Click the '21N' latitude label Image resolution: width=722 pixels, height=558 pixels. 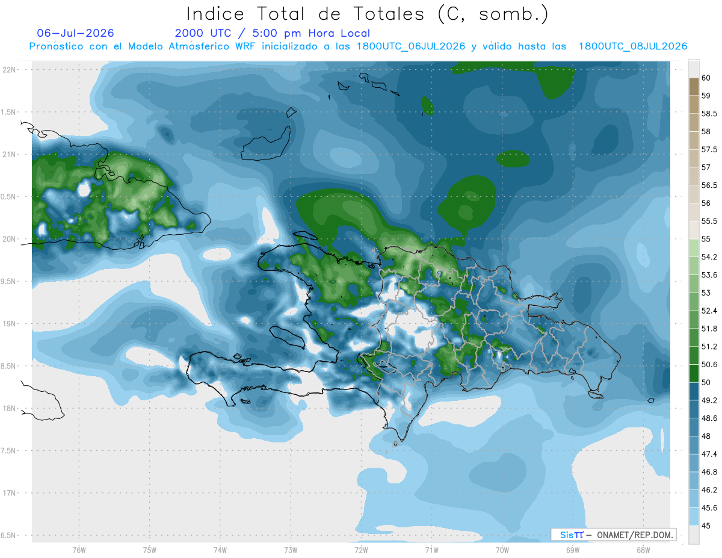[10, 154]
